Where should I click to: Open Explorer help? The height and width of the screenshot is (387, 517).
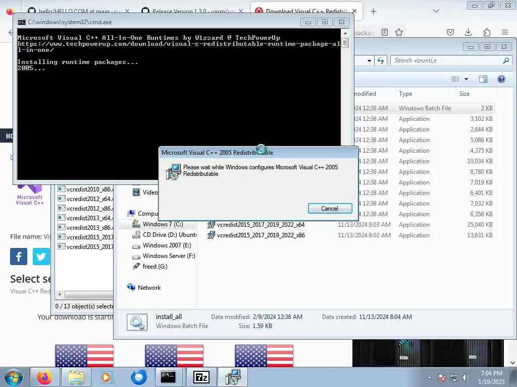pos(501,79)
